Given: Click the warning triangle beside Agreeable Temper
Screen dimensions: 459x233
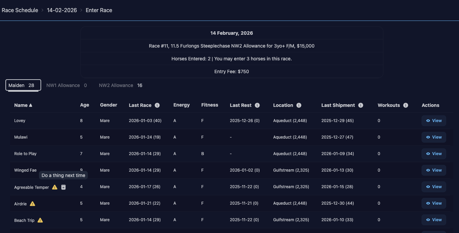Looking at the screenshot, I should tap(55, 187).
